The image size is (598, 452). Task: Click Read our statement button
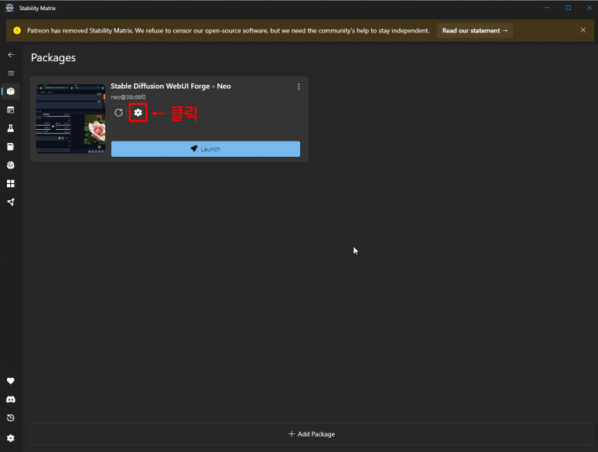tap(474, 30)
